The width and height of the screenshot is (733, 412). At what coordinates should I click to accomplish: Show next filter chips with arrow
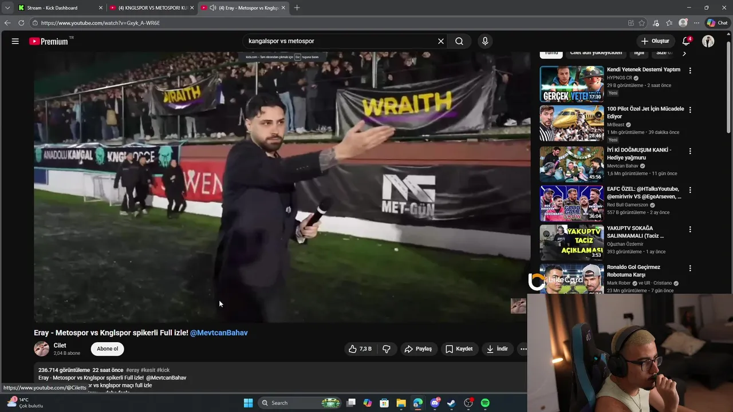point(684,53)
